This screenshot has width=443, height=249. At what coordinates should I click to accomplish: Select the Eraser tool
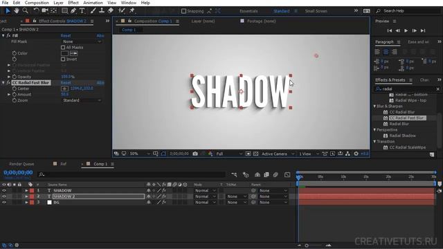[x=111, y=11]
